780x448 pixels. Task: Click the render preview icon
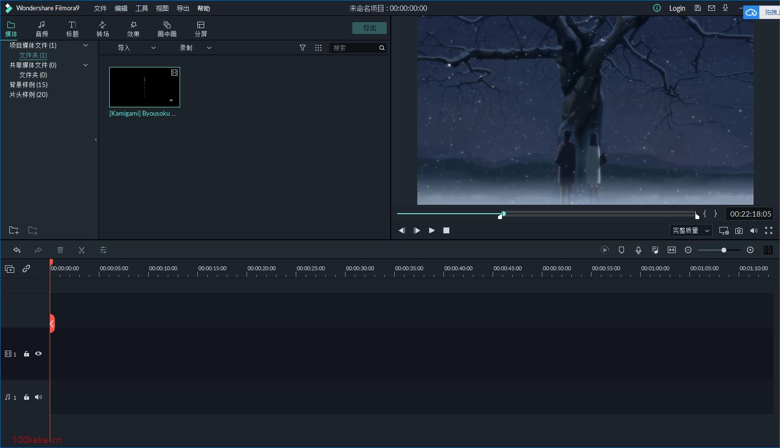coord(605,250)
